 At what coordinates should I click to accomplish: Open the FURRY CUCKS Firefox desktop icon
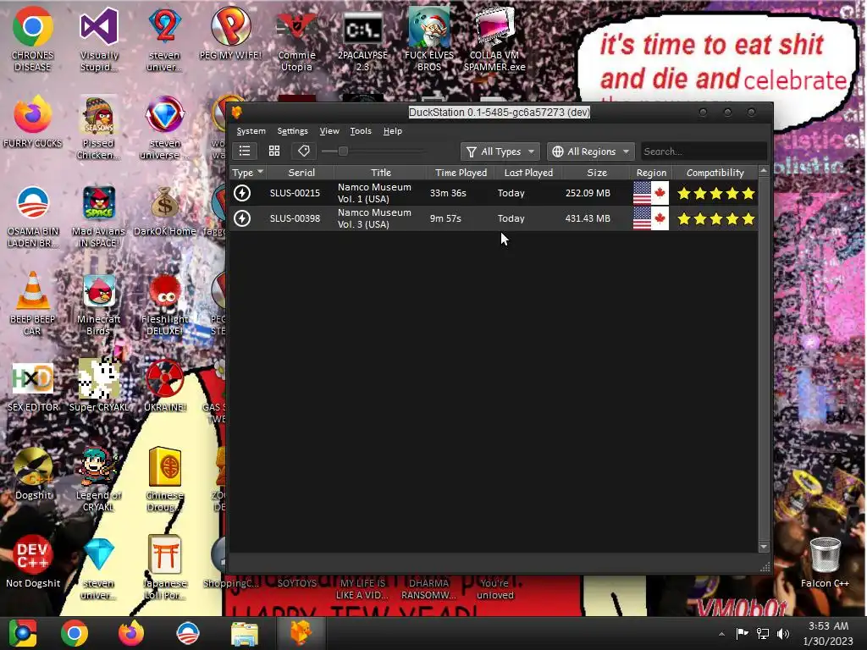[33, 122]
